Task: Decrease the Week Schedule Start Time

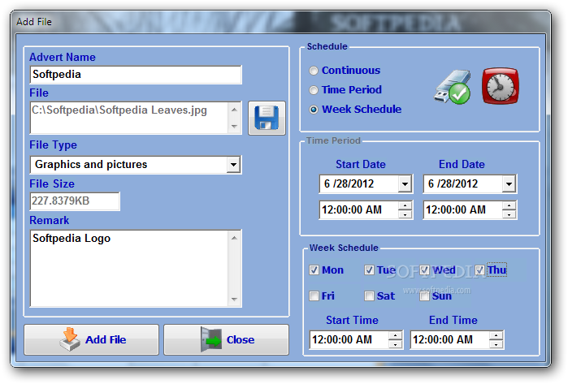Action: [395, 344]
